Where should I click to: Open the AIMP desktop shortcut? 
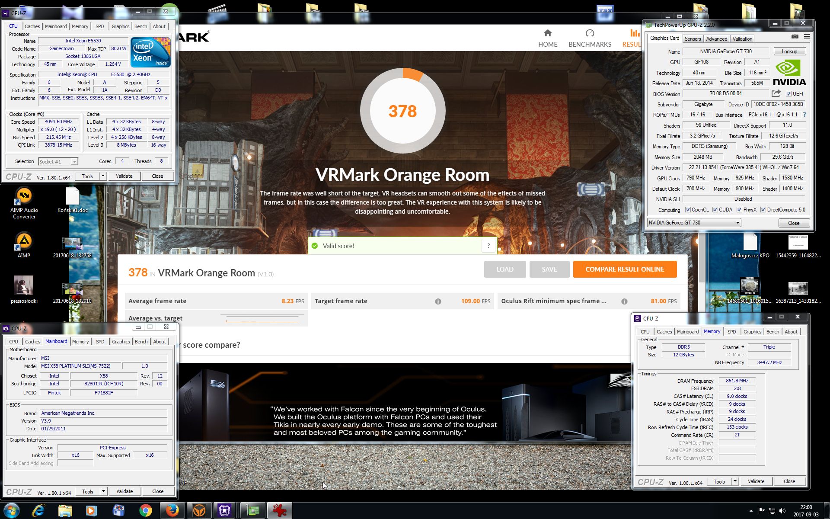click(24, 245)
